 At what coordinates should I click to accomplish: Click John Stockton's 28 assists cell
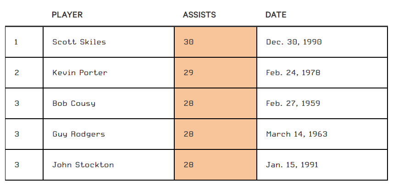[215, 165]
